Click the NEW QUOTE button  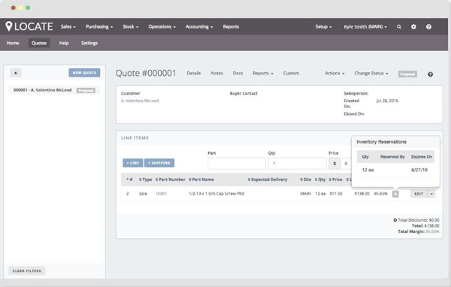(x=84, y=73)
